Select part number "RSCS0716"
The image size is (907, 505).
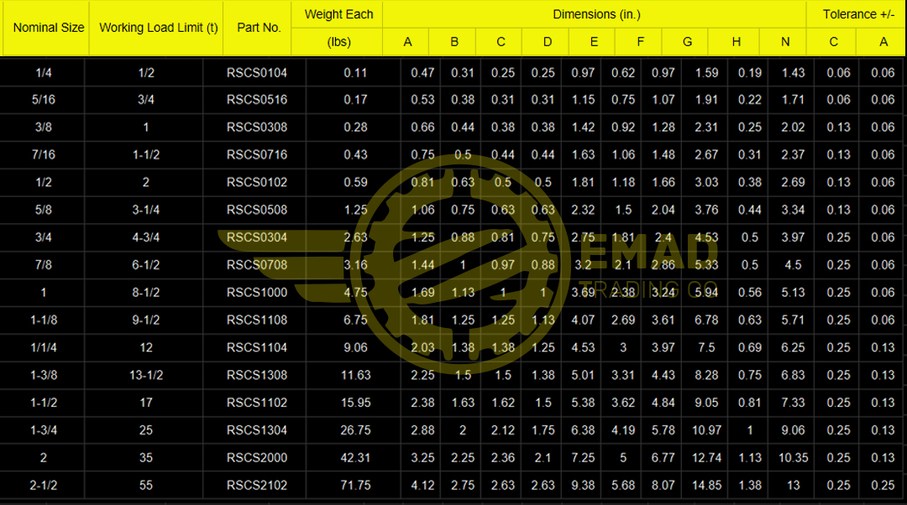pyautogui.click(x=257, y=155)
